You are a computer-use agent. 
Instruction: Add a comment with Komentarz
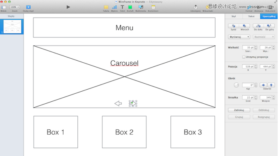[x=153, y=7]
